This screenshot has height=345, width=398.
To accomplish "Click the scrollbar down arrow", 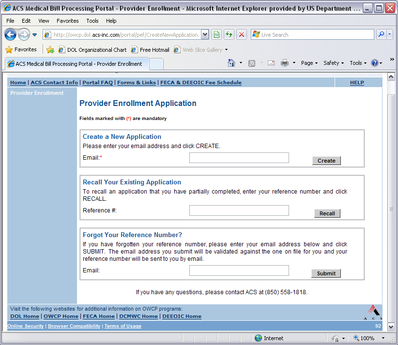I will tap(391, 327).
